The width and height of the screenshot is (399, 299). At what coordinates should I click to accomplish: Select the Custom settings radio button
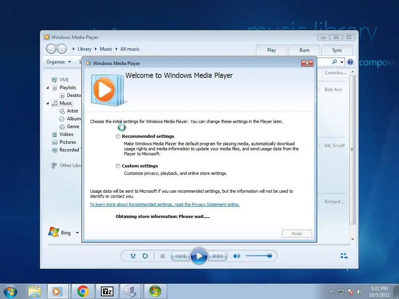coord(118,166)
